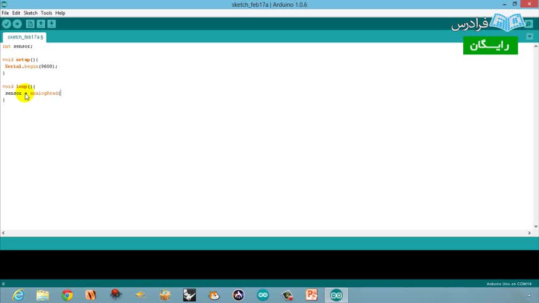Click the active Arduino taskbar button

pyautogui.click(x=336, y=295)
